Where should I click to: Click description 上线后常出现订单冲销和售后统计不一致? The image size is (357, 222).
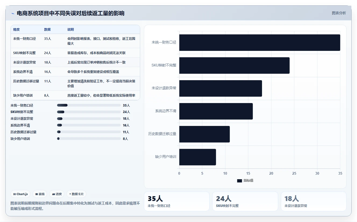[x=96, y=62]
